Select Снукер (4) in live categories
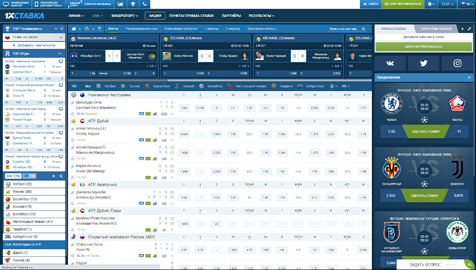The height and width of the screenshot is (270, 476). (34, 260)
